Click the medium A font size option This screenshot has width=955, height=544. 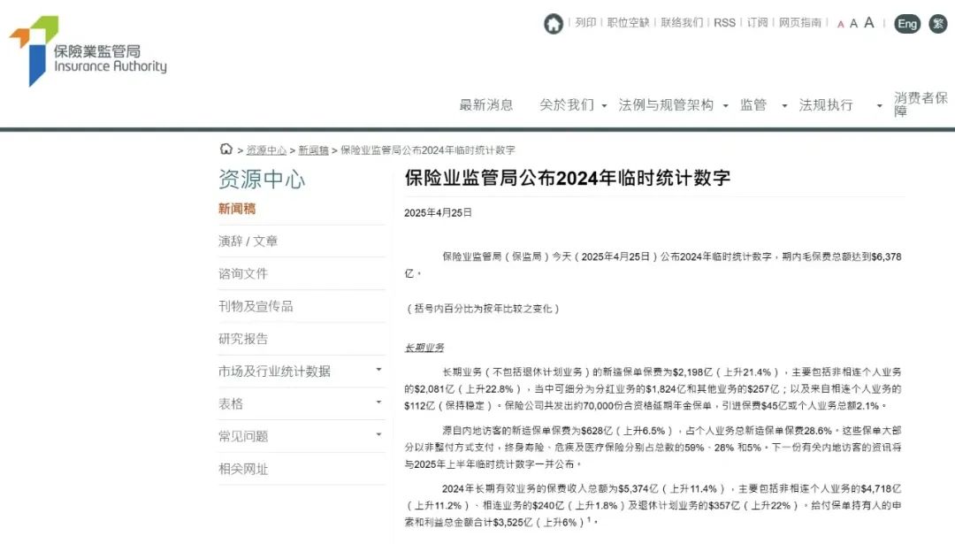pos(854,23)
